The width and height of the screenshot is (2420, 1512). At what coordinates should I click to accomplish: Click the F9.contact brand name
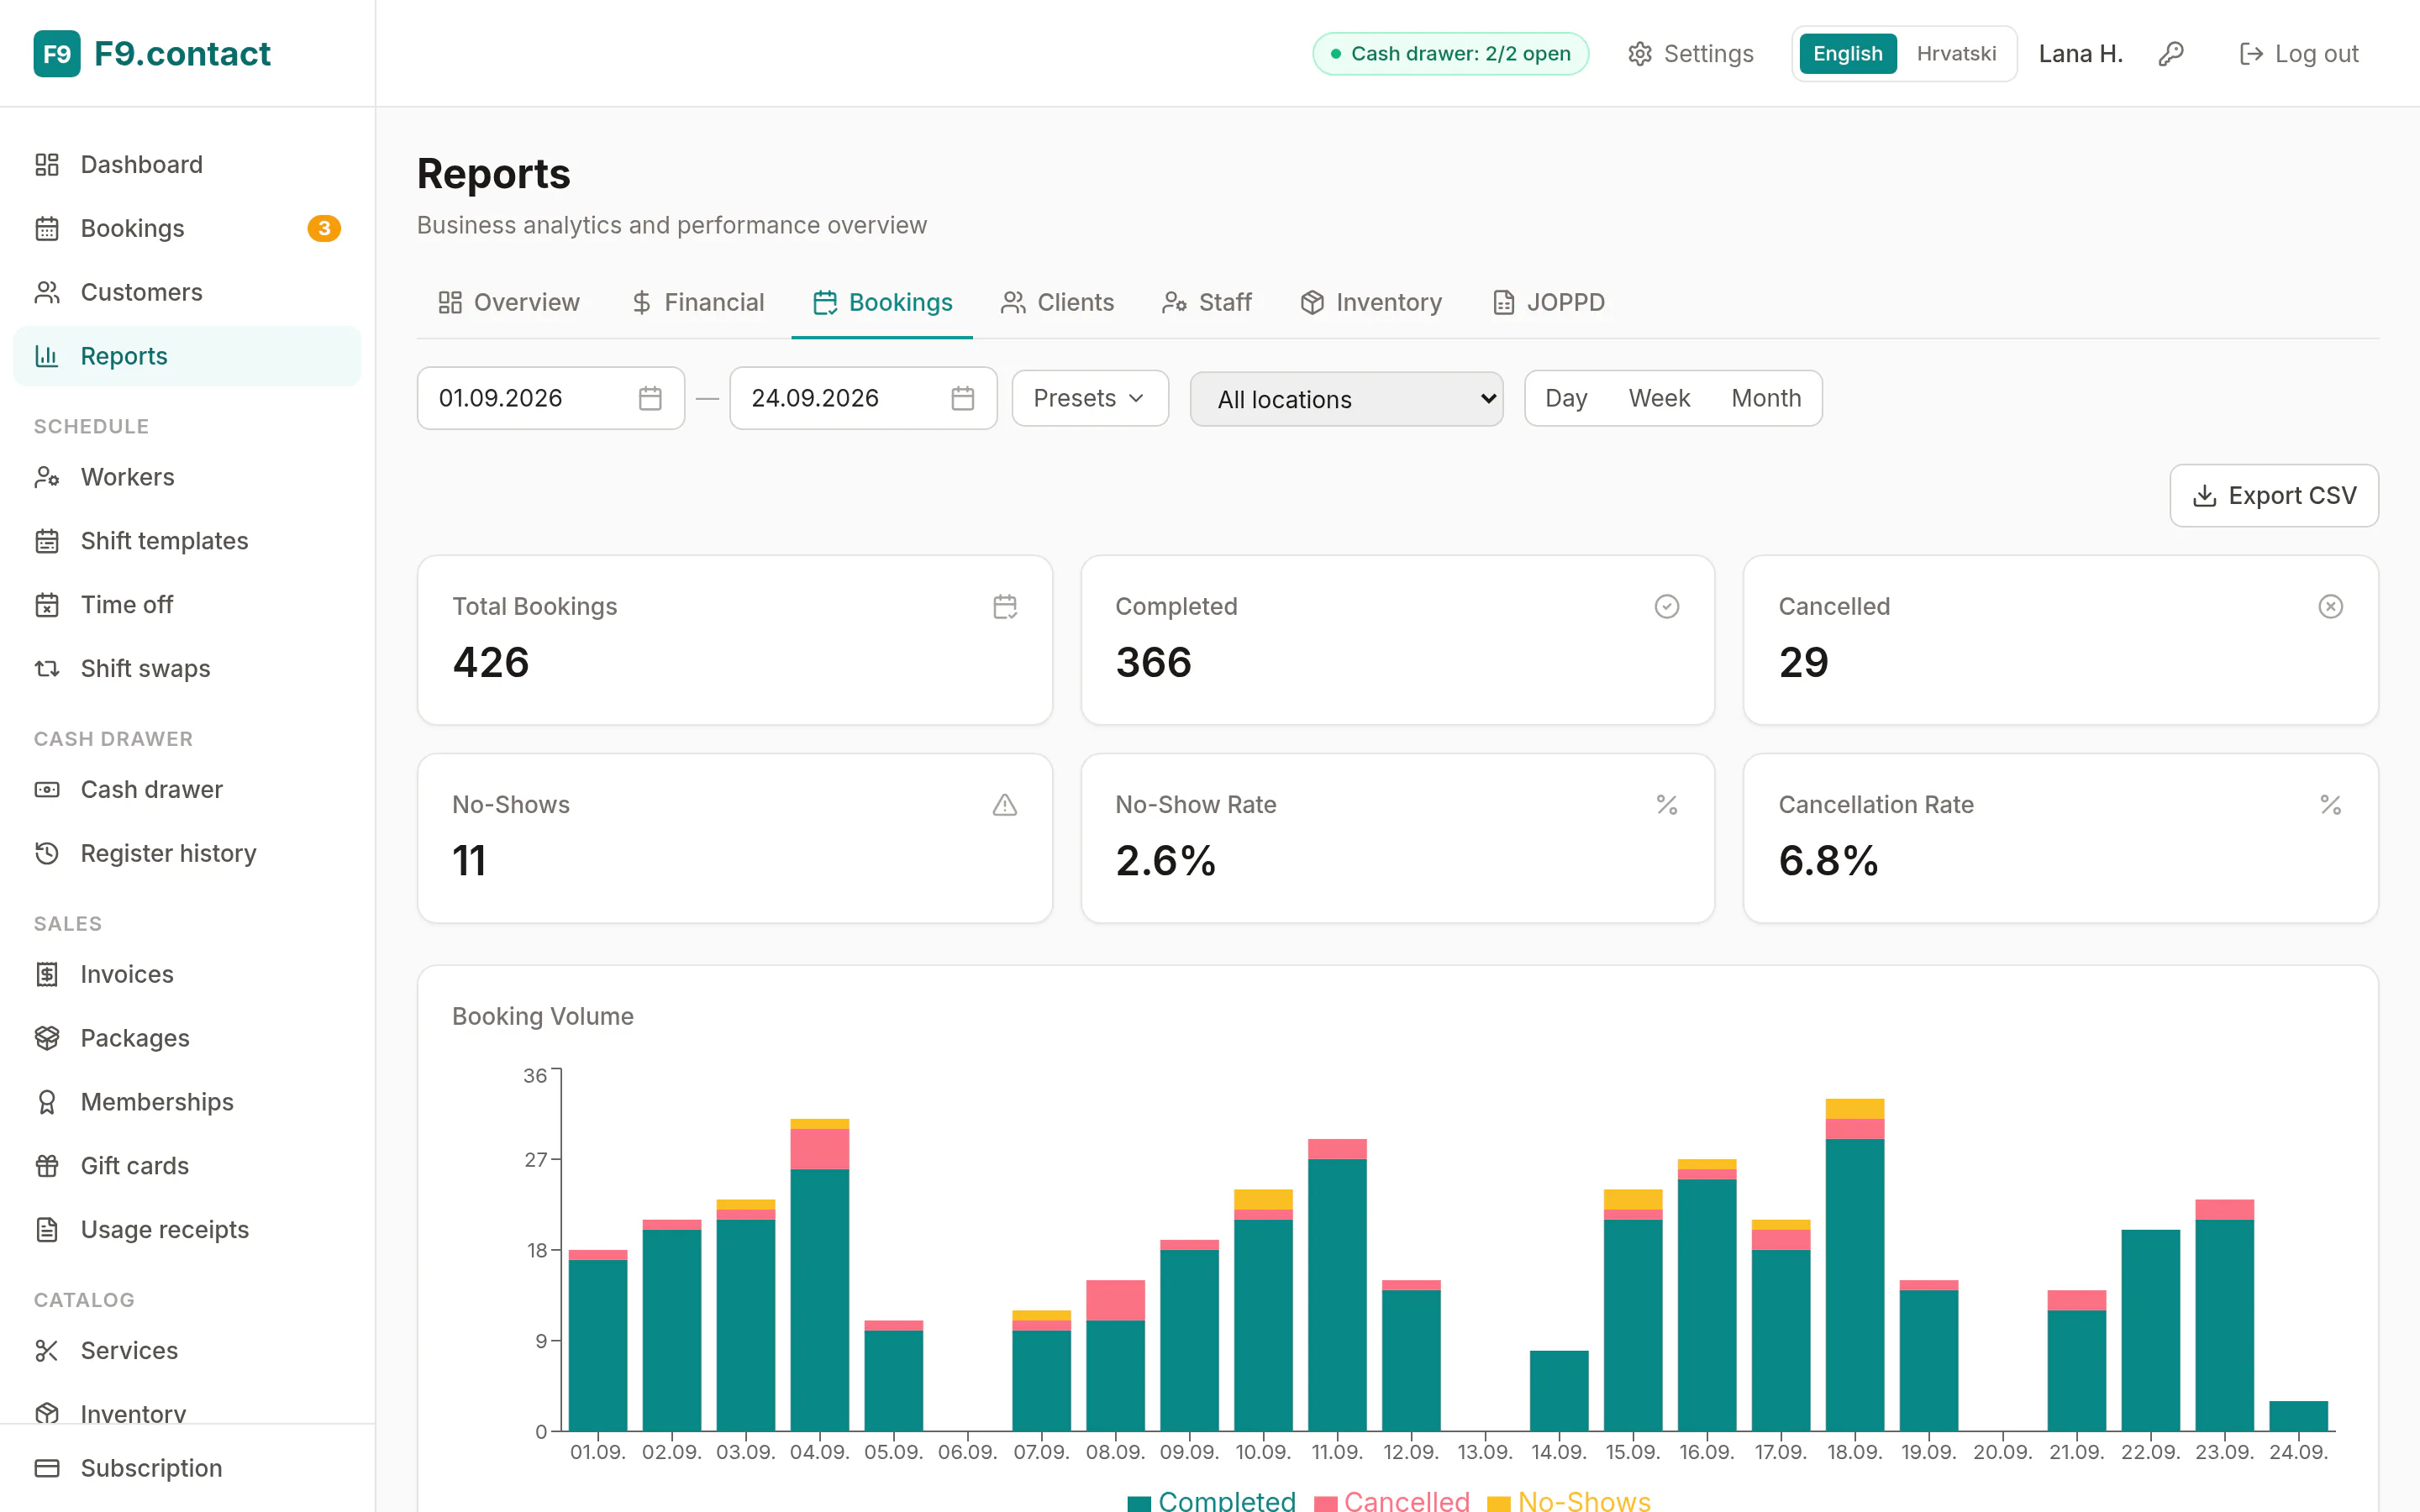pos(182,54)
